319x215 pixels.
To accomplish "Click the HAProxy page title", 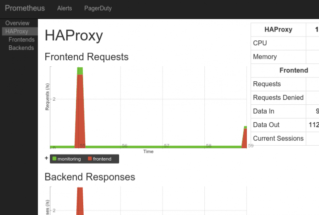I will point(74,35).
